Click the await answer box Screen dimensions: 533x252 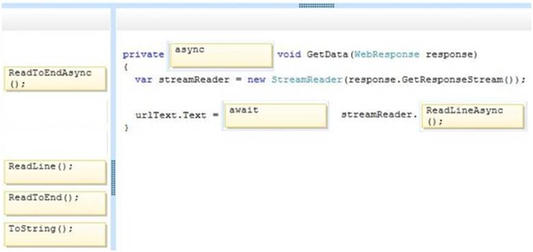276,115
